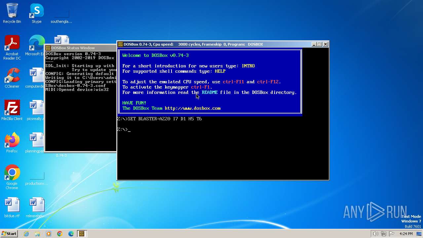Click the HAVE FUN! text
This screenshot has height=238, width=423.
click(134, 103)
